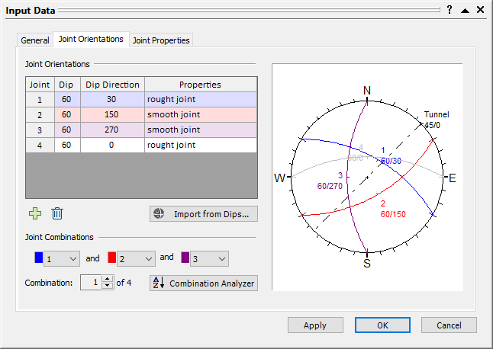This screenshot has width=493, height=349.
Task: Select Dip Direction cell with value 0
Action: pos(112,145)
